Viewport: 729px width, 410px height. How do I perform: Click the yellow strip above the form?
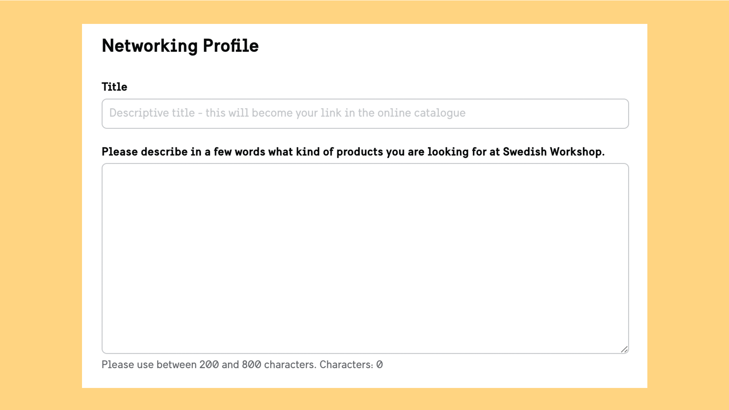(x=364, y=11)
